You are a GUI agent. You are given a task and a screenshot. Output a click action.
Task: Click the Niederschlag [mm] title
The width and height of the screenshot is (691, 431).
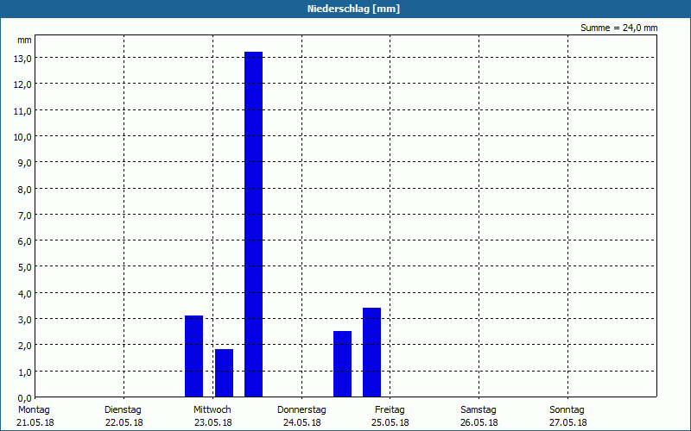353,9
